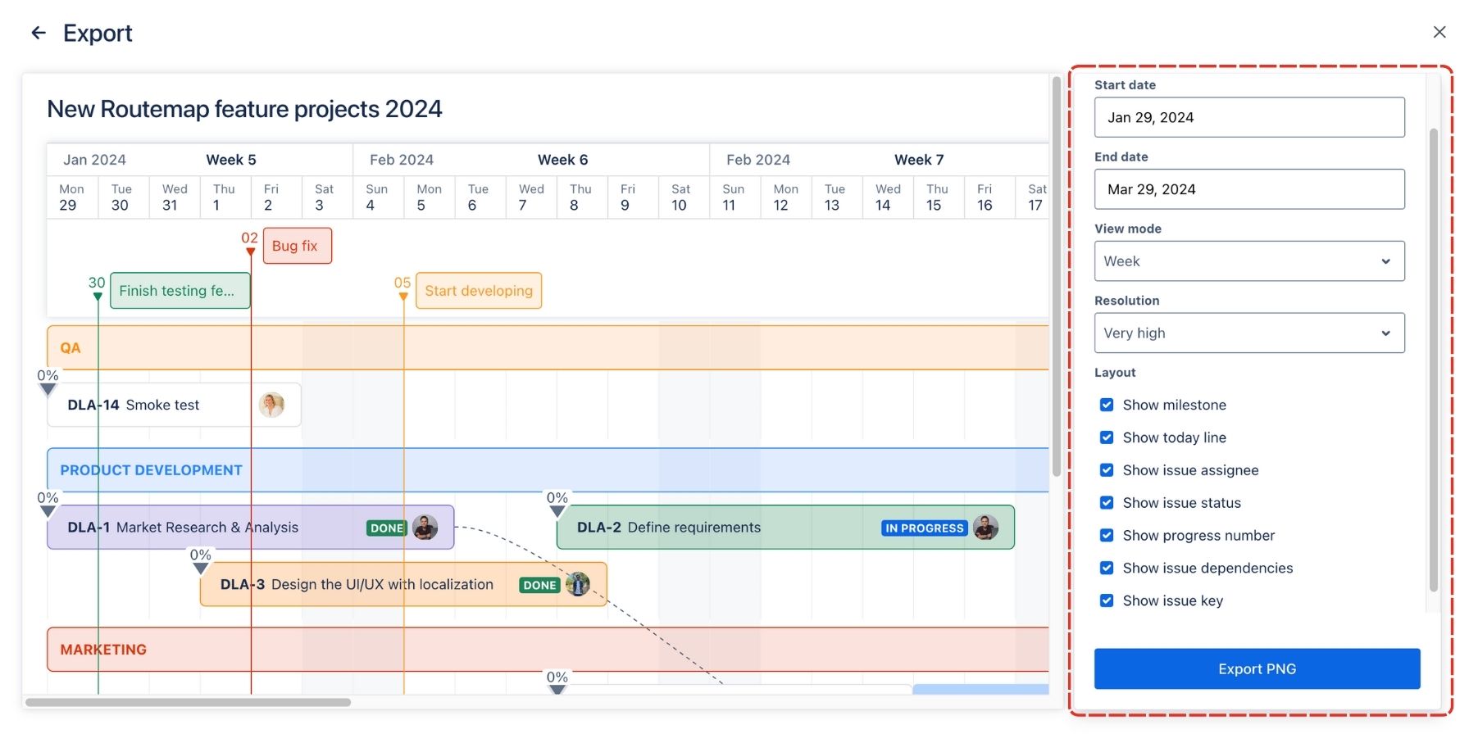The width and height of the screenshot is (1469, 734).
Task: Click the Start date field Jan 29, 2024
Action: [1248, 117]
